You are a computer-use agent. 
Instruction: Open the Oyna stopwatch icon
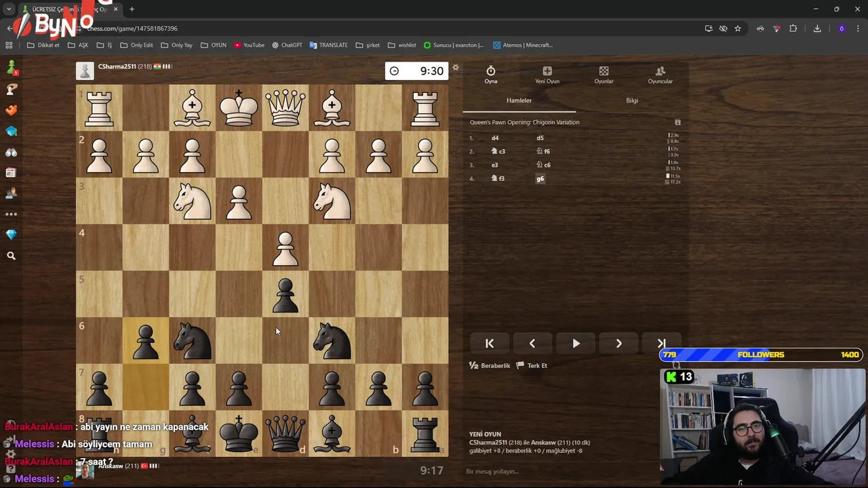490,71
